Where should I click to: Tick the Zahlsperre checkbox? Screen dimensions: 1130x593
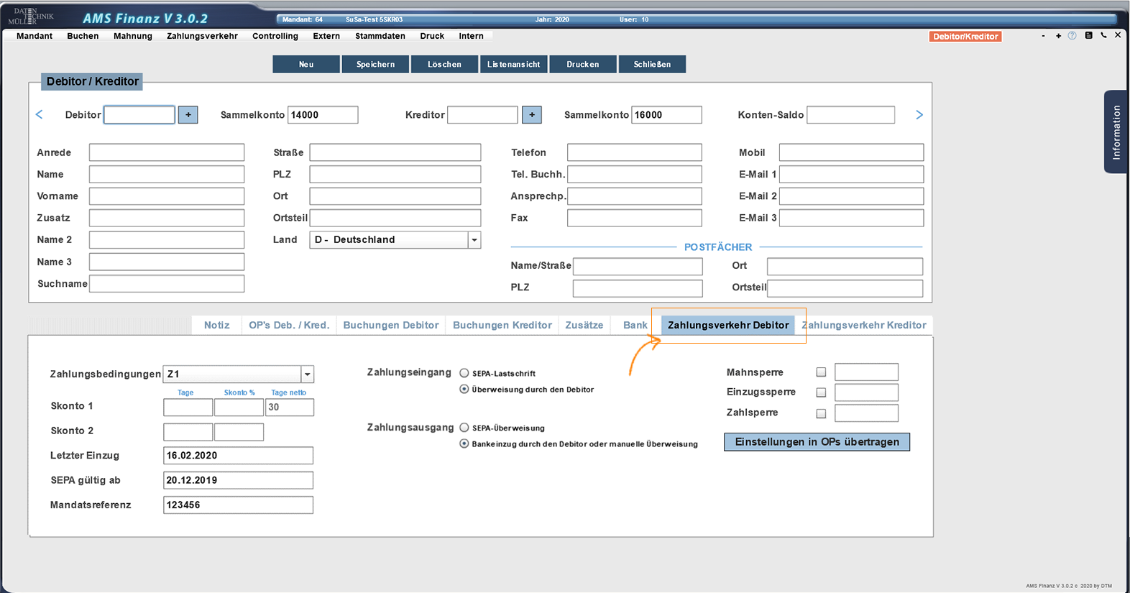(x=821, y=413)
